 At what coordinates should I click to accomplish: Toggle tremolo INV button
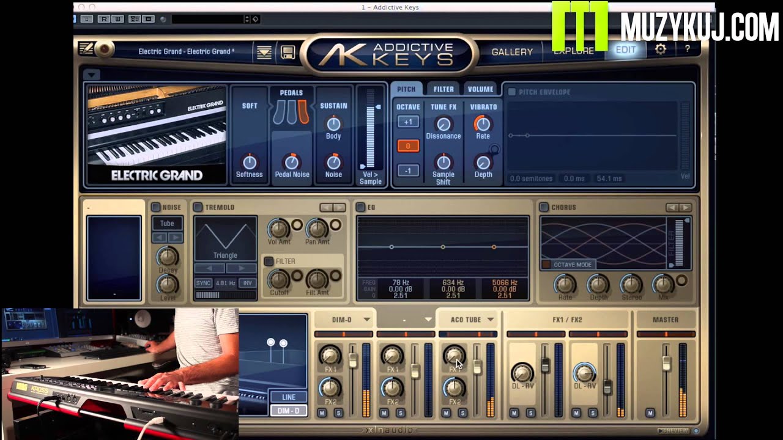click(x=248, y=284)
